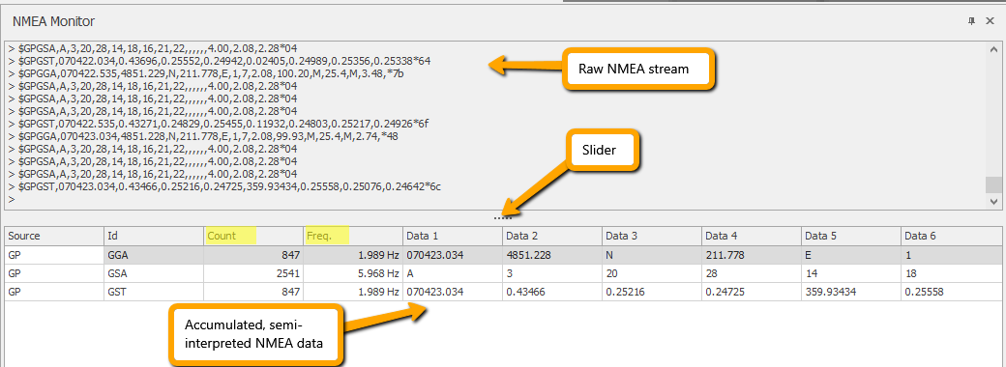Image resolution: width=1006 pixels, height=367 pixels.
Task: Click the 4851.228 latitude cell
Action: tap(552, 255)
